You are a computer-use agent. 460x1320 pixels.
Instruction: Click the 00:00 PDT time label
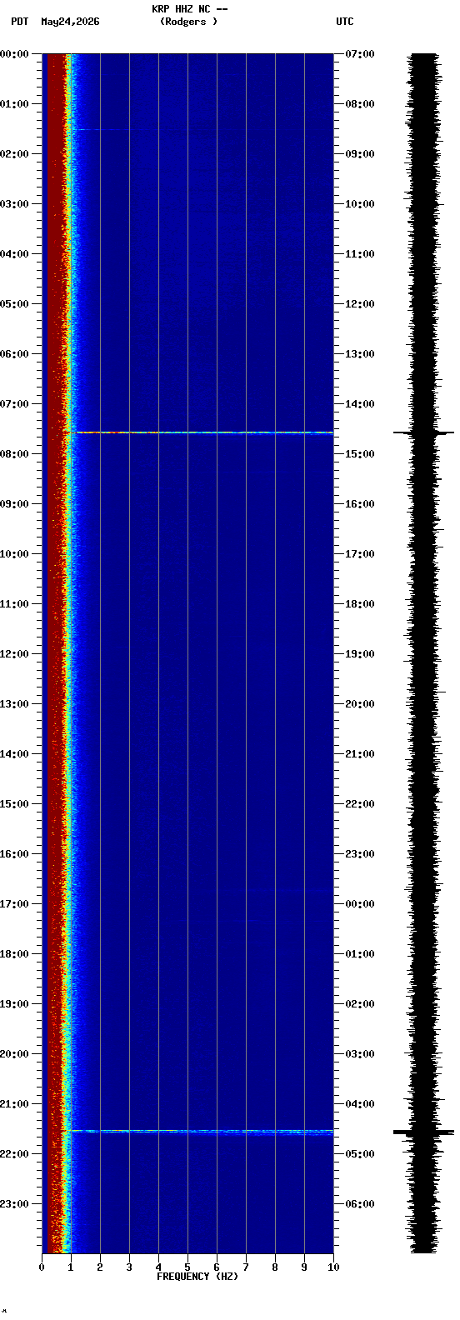[15, 54]
